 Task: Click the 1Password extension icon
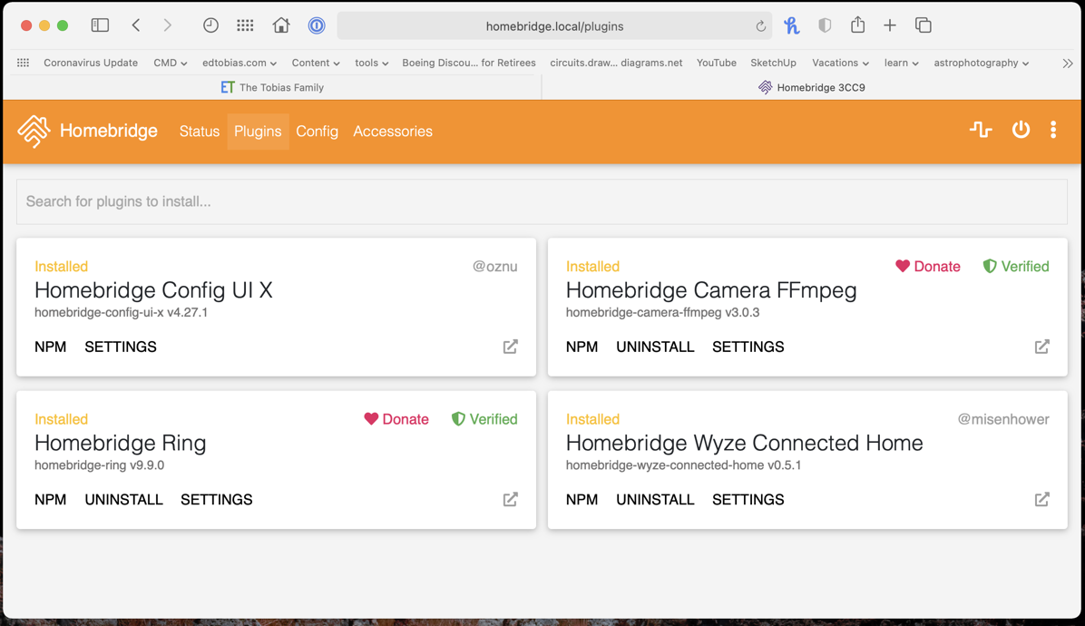pos(317,25)
